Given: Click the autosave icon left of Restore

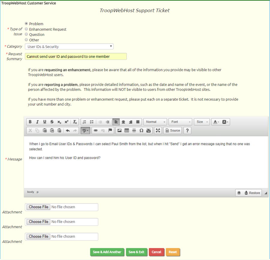Looking at the screenshot, I should pos(239,193).
